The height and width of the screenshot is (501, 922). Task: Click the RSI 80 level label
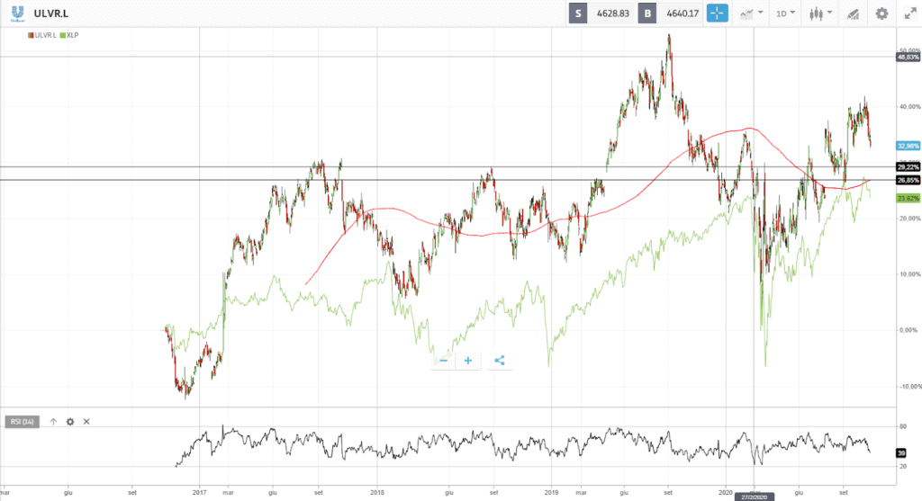click(902, 426)
